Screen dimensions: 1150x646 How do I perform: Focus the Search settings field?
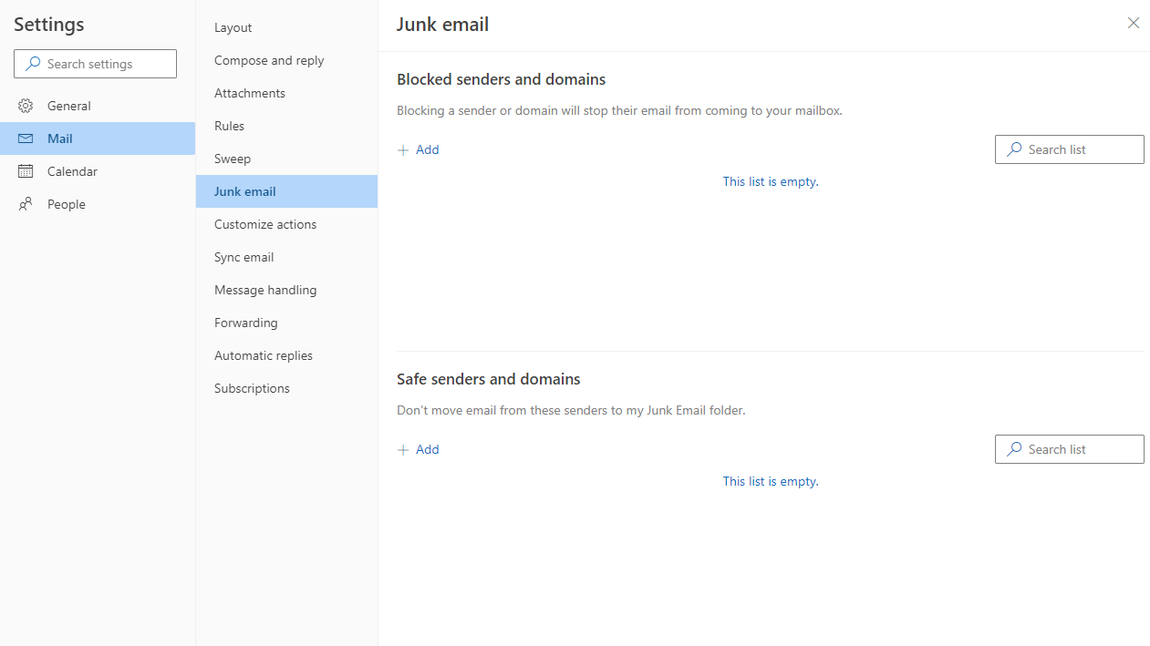(95, 64)
